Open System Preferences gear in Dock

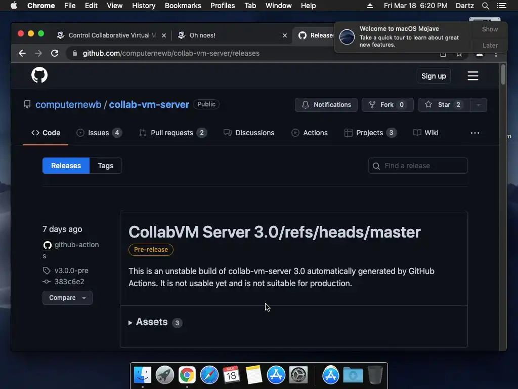298,375
